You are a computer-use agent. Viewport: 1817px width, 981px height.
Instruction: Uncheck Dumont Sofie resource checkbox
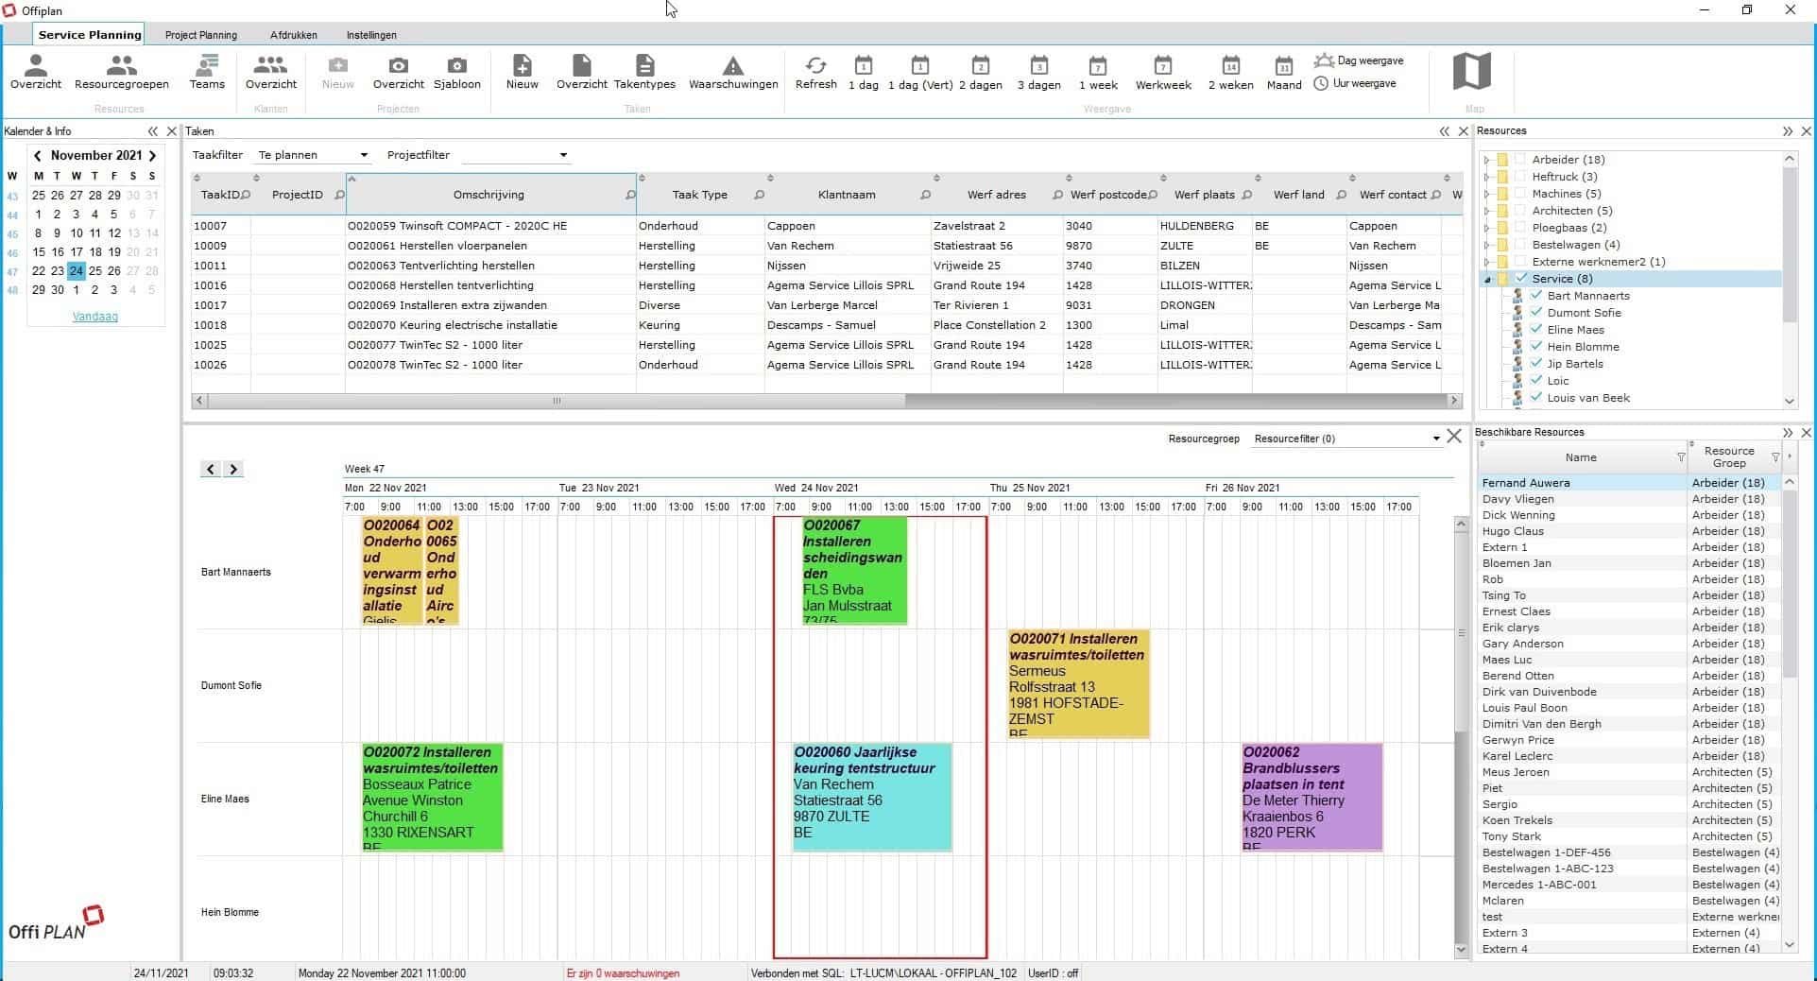pos(1536,312)
